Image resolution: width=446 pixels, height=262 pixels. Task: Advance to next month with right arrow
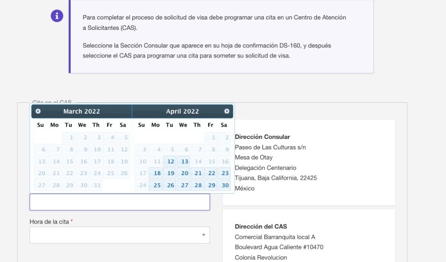[x=227, y=111]
